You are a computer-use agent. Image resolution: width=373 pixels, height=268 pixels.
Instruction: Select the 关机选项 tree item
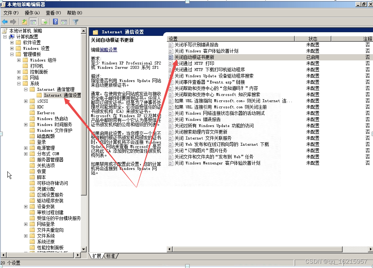[46, 165]
